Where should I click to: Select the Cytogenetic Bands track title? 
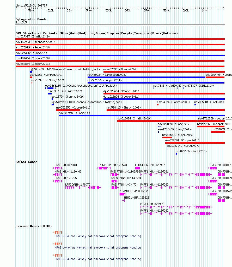click(x=31, y=19)
